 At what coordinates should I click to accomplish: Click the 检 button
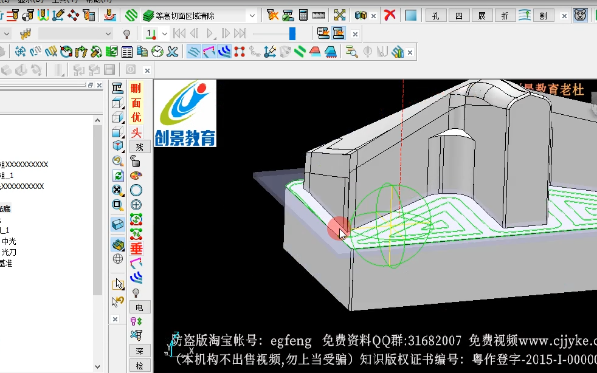pyautogui.click(x=140, y=366)
